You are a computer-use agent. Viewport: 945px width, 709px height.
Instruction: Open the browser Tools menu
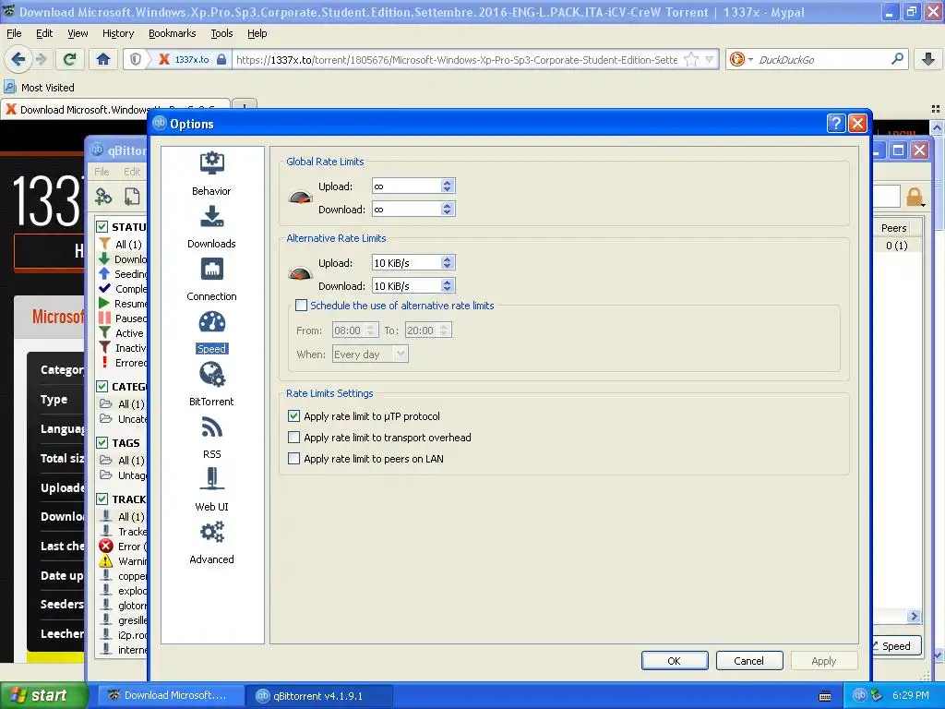[221, 33]
